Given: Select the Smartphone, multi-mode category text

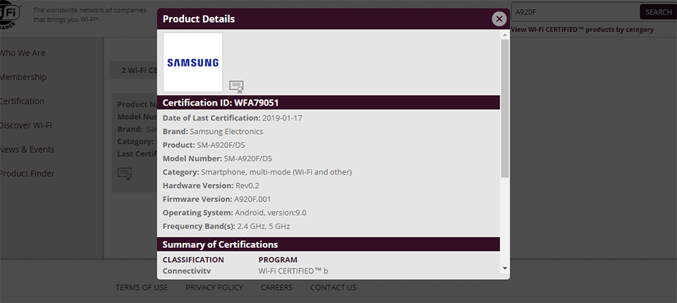Looking at the screenshot, I should (x=276, y=172).
